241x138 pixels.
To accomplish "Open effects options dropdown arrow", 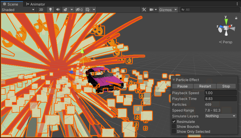I will point(71,10).
